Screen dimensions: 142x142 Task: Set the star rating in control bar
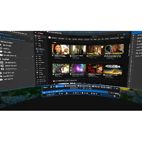[x=74, y=88]
